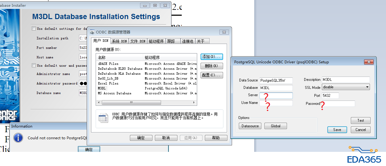The image size is (386, 166).
Task: Click the ODBC 数据源管理器 title bar icon
Action: click(92, 32)
